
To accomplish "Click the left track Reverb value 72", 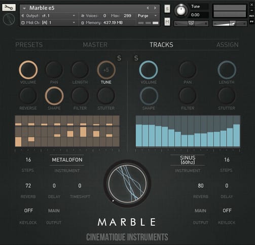I will (28, 186).
